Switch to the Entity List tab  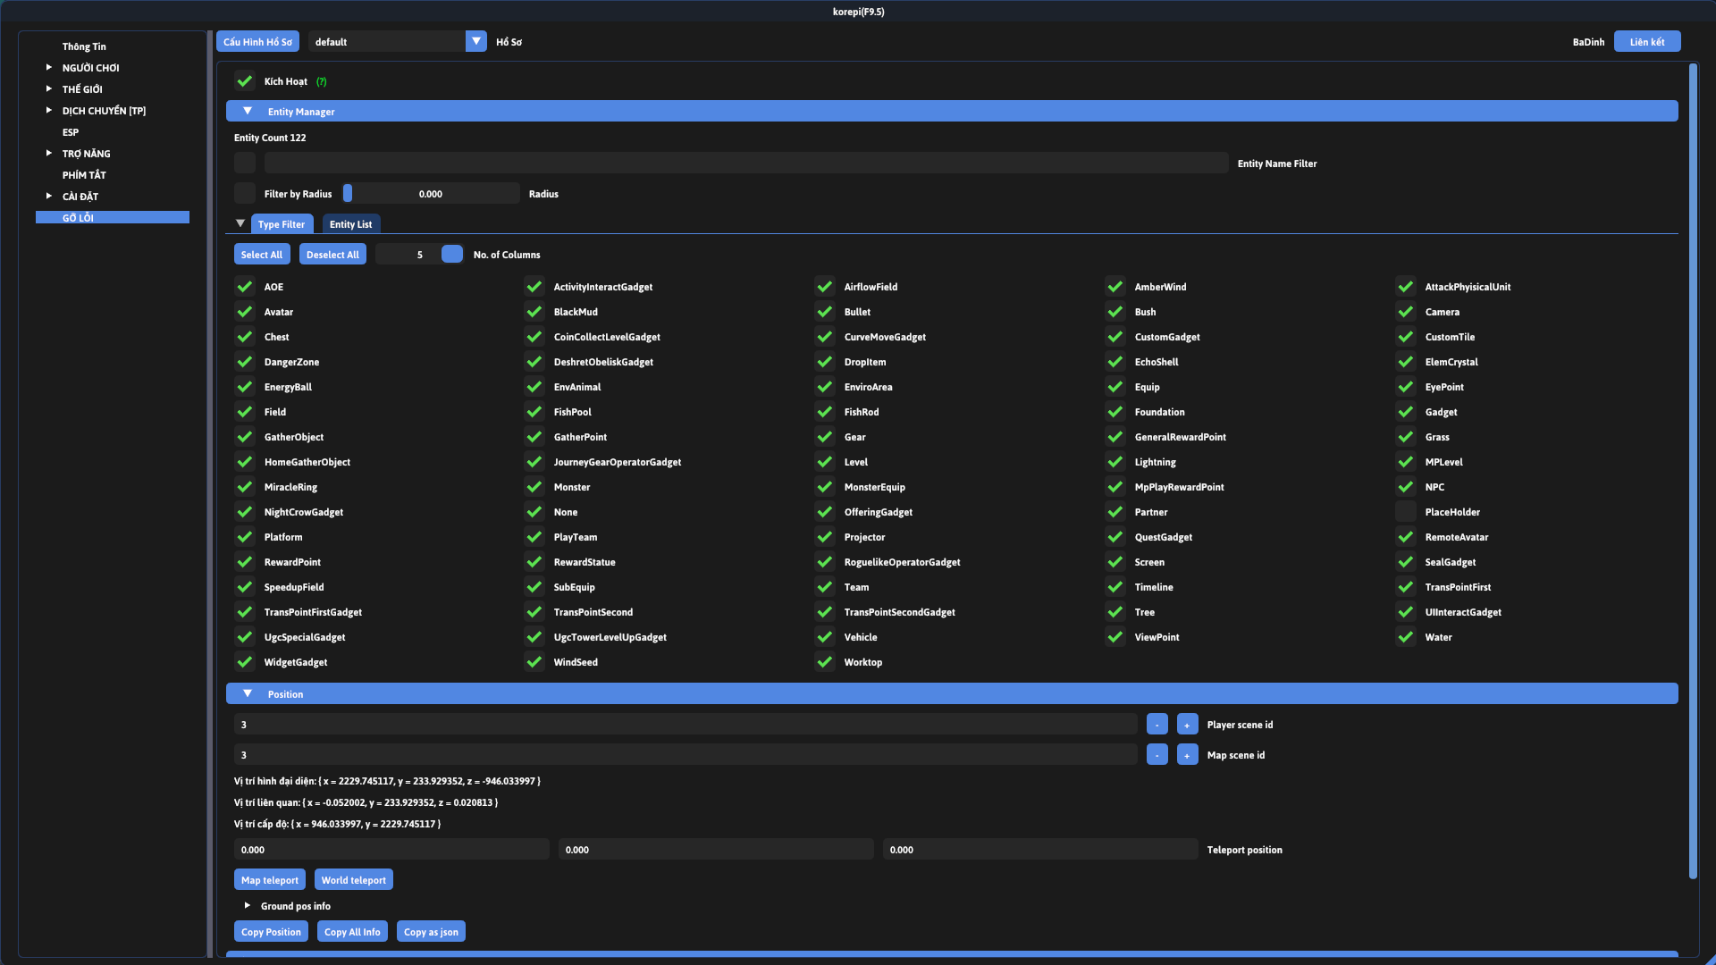[x=350, y=224]
